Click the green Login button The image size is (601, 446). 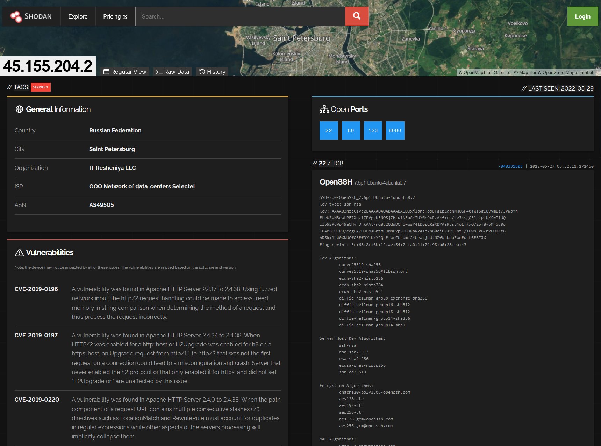click(582, 16)
